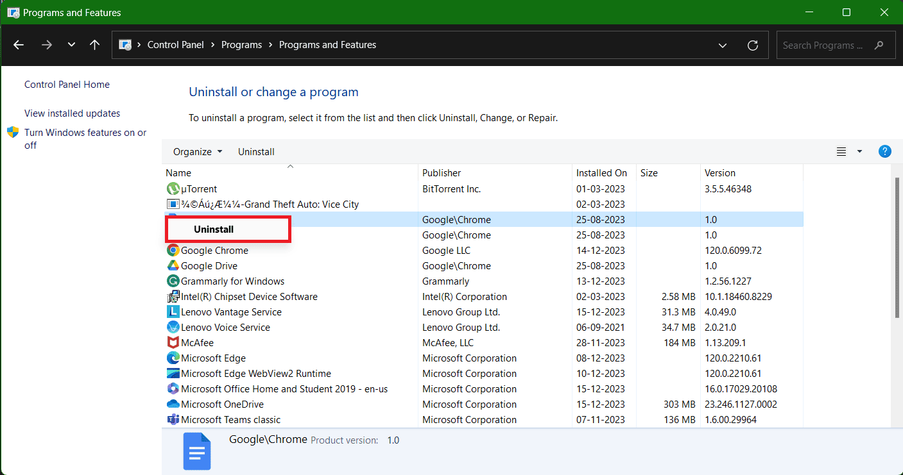Click the Intel(R) Corporation publisher cell
The image size is (903, 475).
point(465,297)
